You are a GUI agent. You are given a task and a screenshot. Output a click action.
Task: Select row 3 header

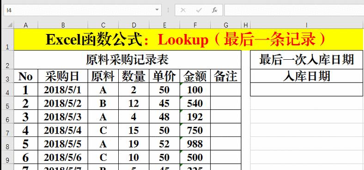(7, 76)
